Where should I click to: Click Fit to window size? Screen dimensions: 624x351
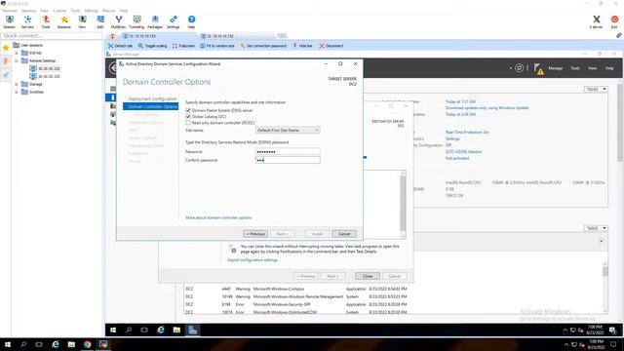[217, 46]
